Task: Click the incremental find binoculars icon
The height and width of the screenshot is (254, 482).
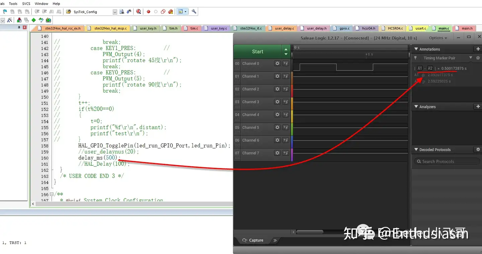Action: coord(129,12)
